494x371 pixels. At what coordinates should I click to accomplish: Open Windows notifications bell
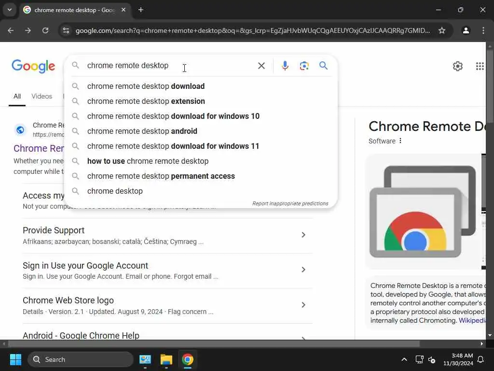(x=481, y=359)
